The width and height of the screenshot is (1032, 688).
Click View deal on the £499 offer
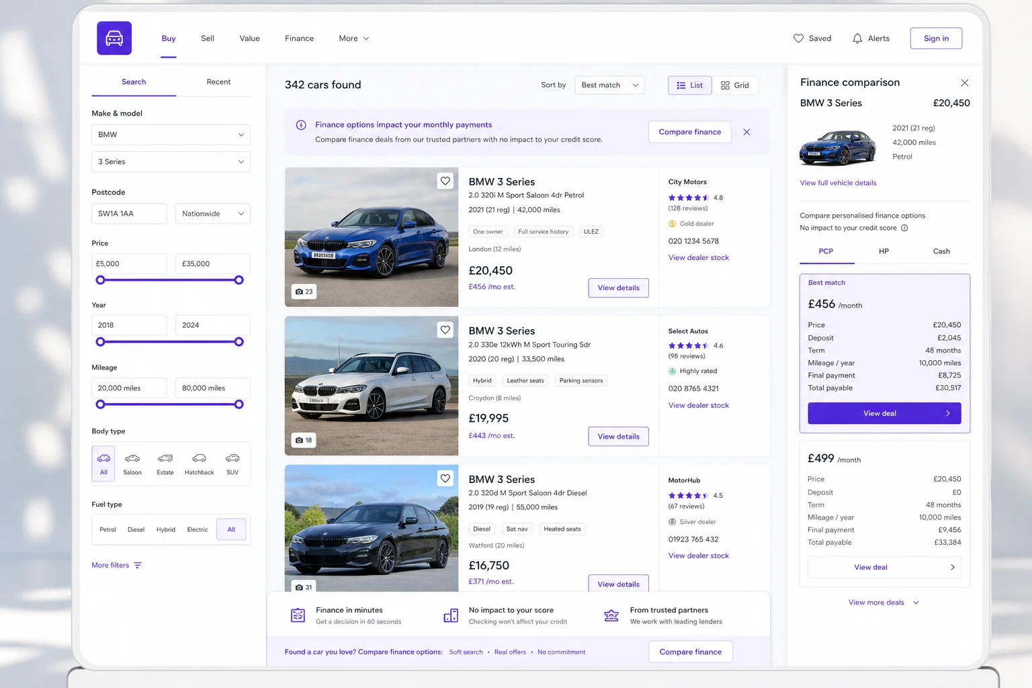tap(884, 567)
